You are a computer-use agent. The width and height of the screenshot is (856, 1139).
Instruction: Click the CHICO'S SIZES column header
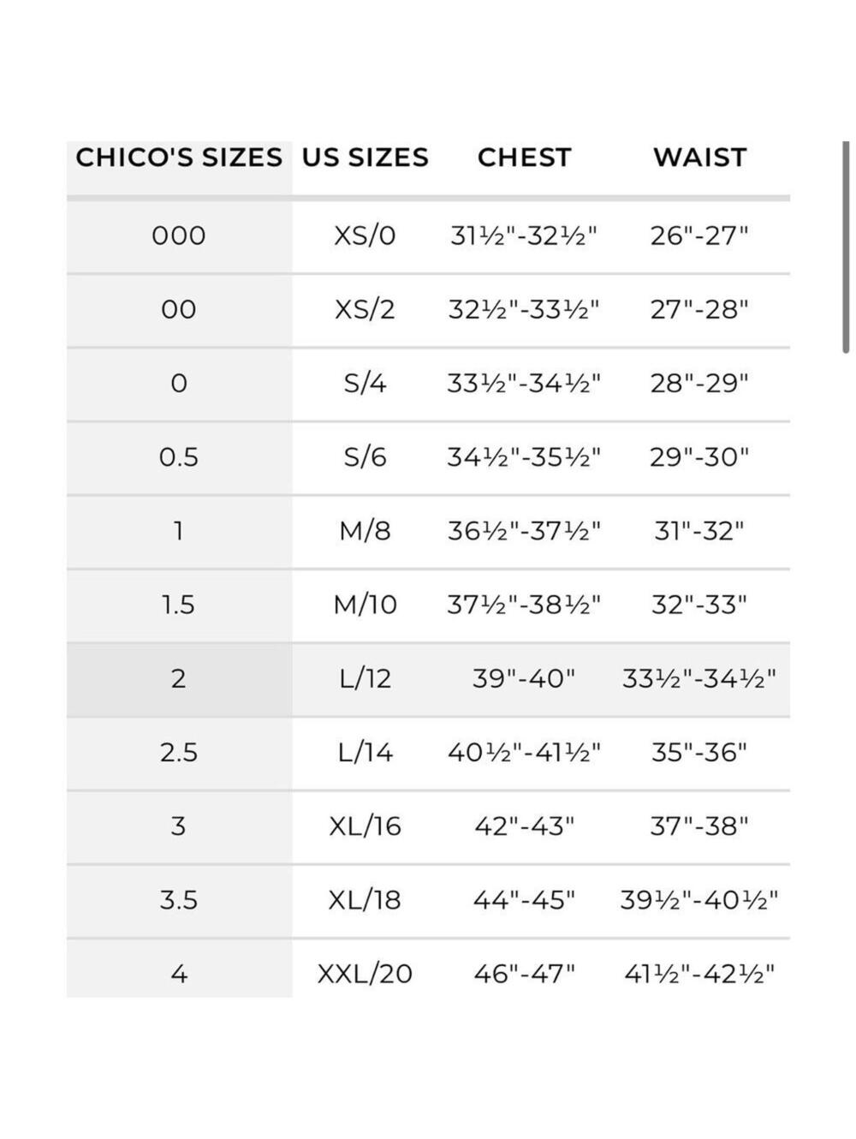click(179, 158)
